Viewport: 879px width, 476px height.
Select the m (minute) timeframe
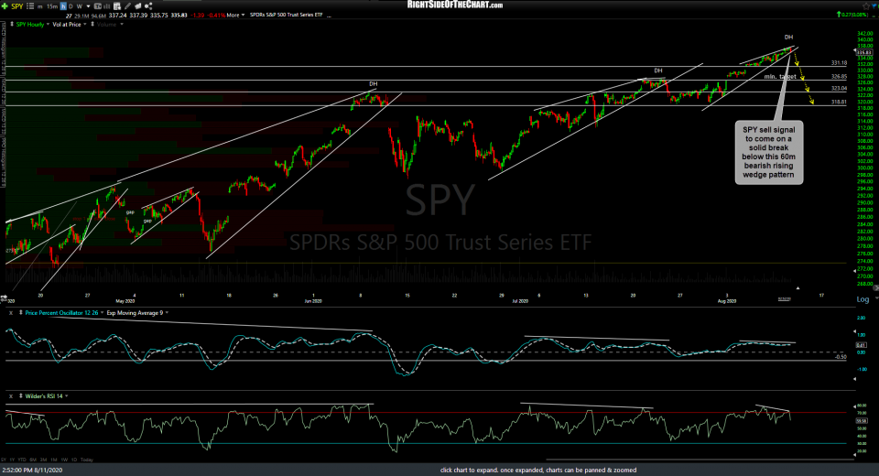pyautogui.click(x=39, y=6)
